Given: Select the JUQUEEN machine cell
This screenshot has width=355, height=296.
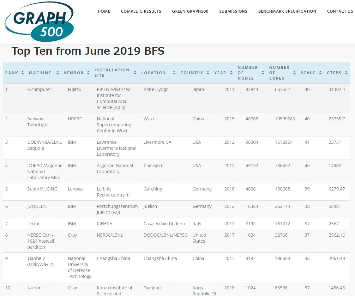Looking at the screenshot, I should click(x=37, y=206).
